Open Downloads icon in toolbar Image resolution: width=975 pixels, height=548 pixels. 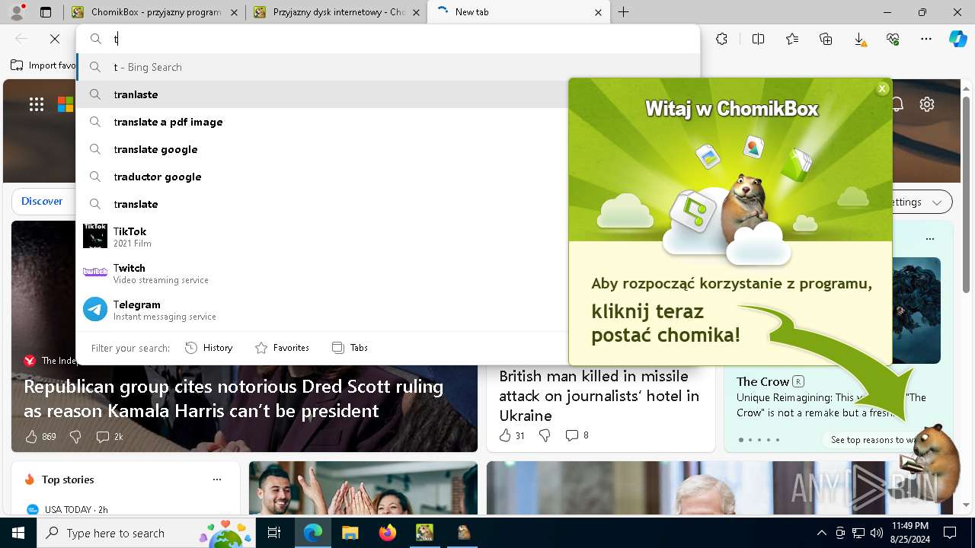pyautogui.click(x=859, y=39)
